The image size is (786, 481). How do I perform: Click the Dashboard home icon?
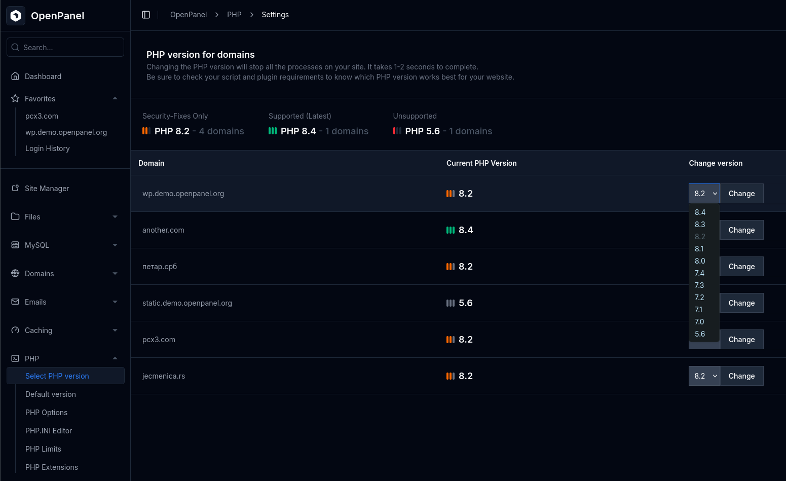click(x=15, y=76)
